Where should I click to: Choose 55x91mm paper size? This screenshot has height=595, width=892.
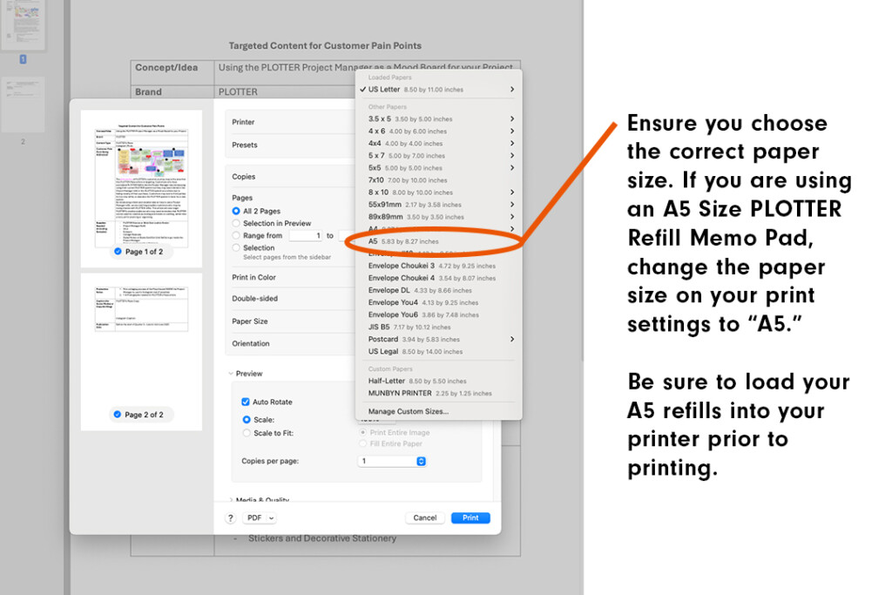click(x=438, y=205)
